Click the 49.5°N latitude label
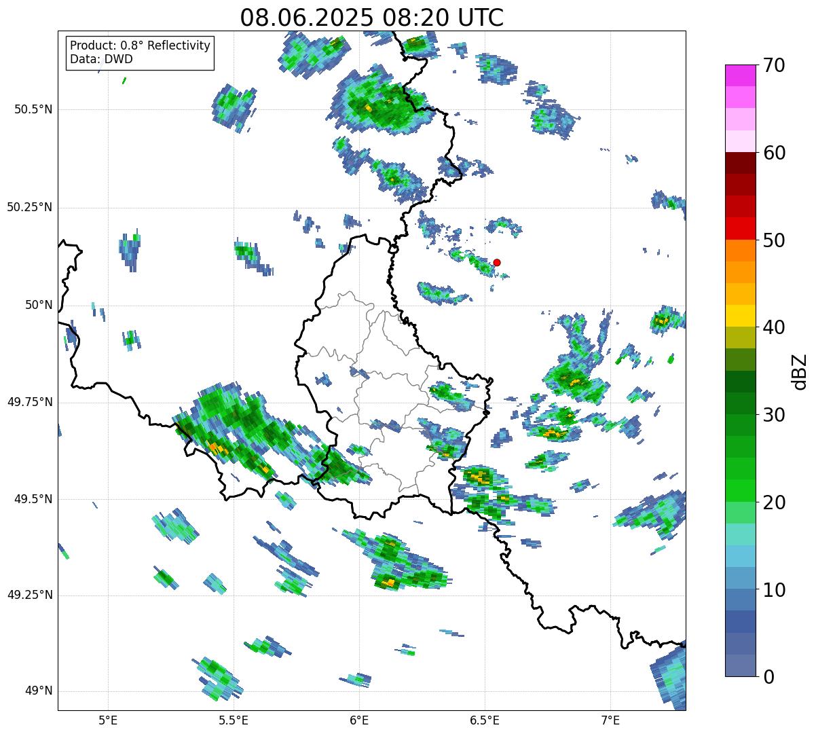The width and height of the screenshot is (816, 734). (34, 499)
